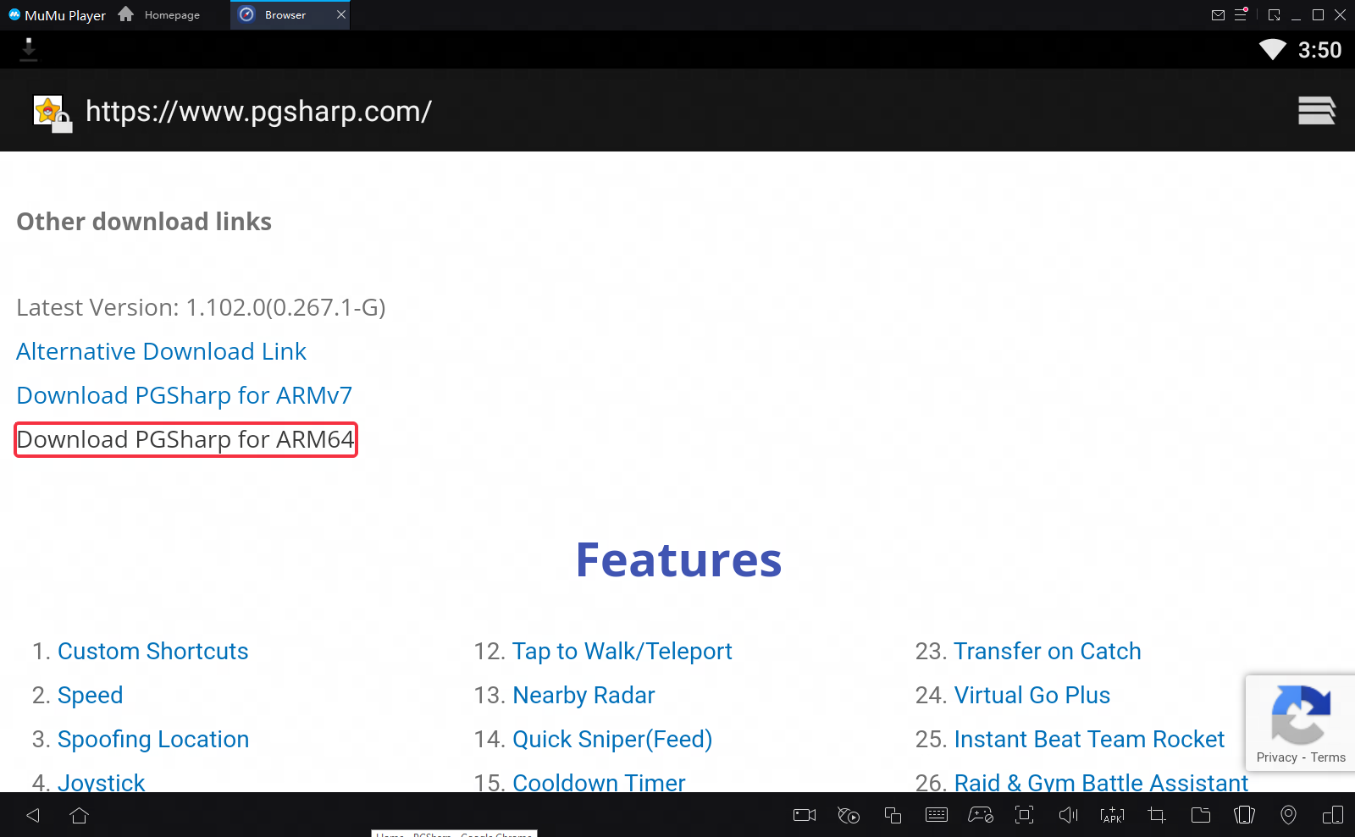Viewport: 1355px width, 837px height.
Task: Shake the device with the phone icon
Action: coord(1244,815)
